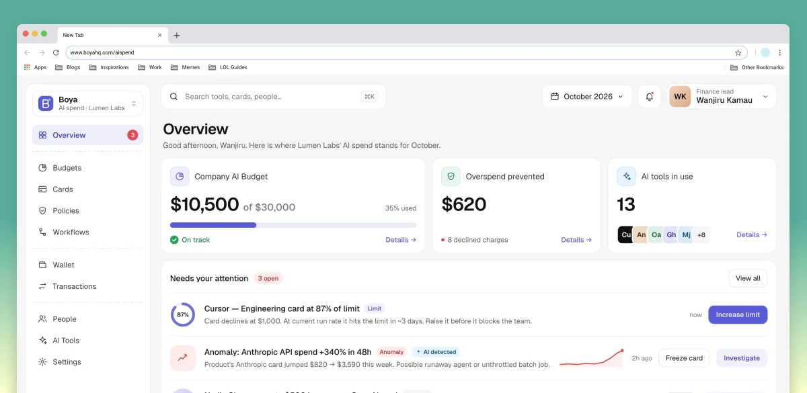Expand the Boya workspace switcher
The height and width of the screenshot is (393, 807).
[x=87, y=103]
